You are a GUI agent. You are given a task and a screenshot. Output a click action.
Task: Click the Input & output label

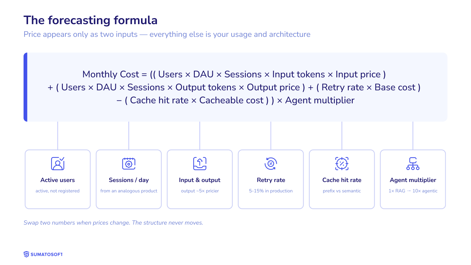tap(200, 180)
